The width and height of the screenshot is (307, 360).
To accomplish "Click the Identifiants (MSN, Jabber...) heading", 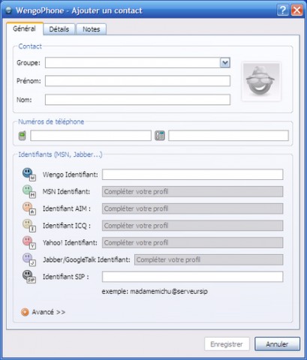I will click(60, 154).
